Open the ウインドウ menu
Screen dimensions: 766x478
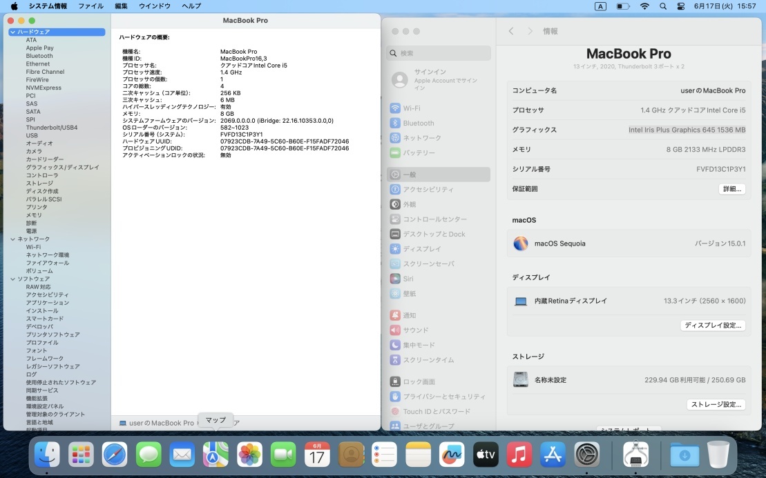(x=155, y=6)
